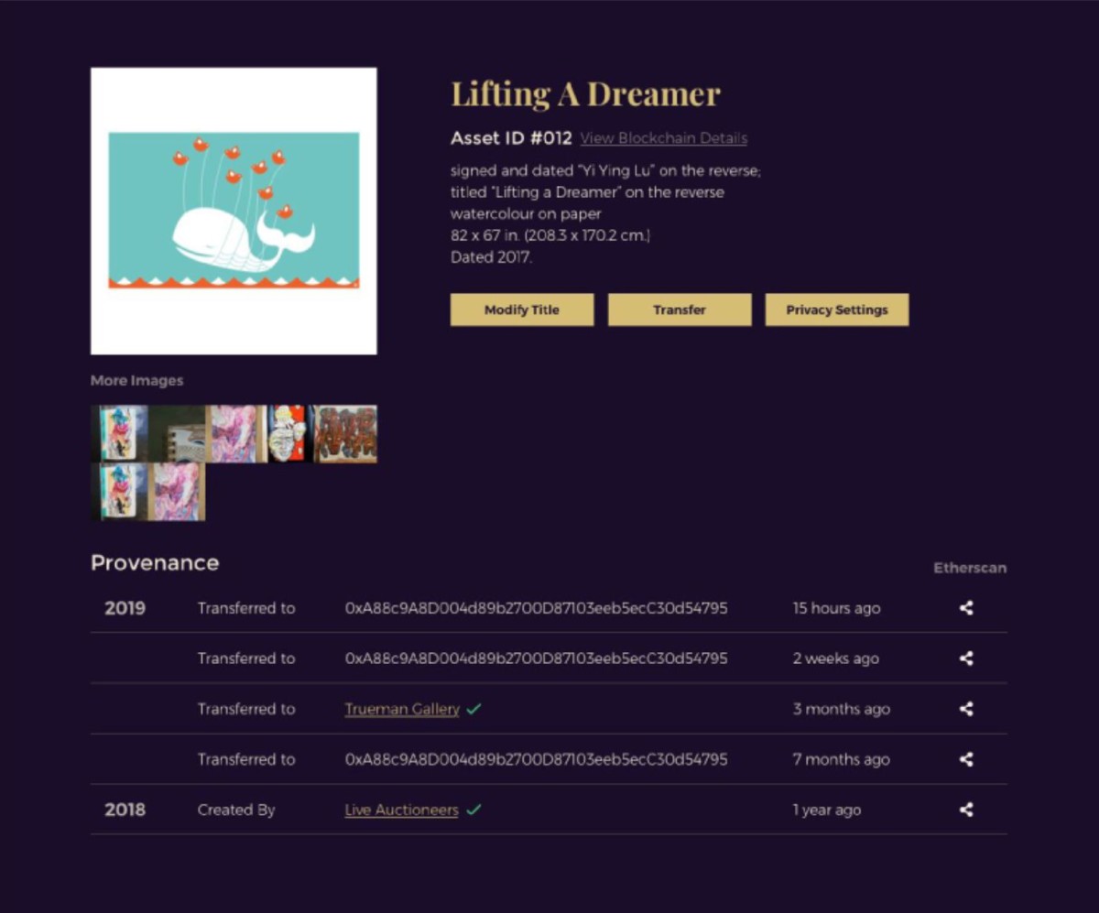
Task: Click the Provenance heading
Action: (x=155, y=562)
